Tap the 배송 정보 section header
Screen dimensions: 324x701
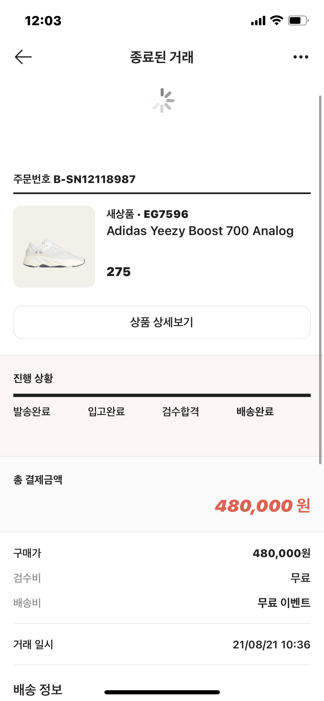38,689
